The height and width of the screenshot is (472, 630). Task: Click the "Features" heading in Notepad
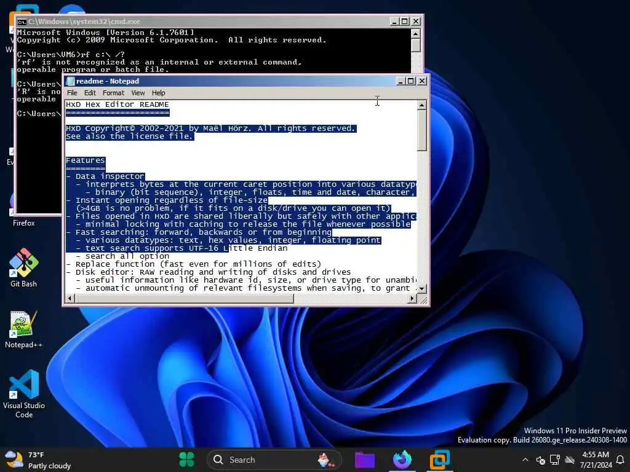tap(85, 160)
